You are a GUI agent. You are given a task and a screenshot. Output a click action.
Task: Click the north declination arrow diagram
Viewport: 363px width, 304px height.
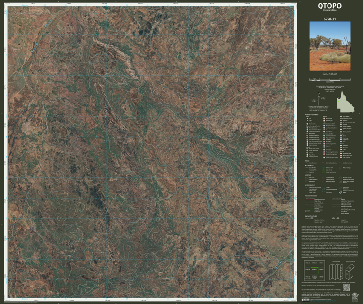[319, 99]
